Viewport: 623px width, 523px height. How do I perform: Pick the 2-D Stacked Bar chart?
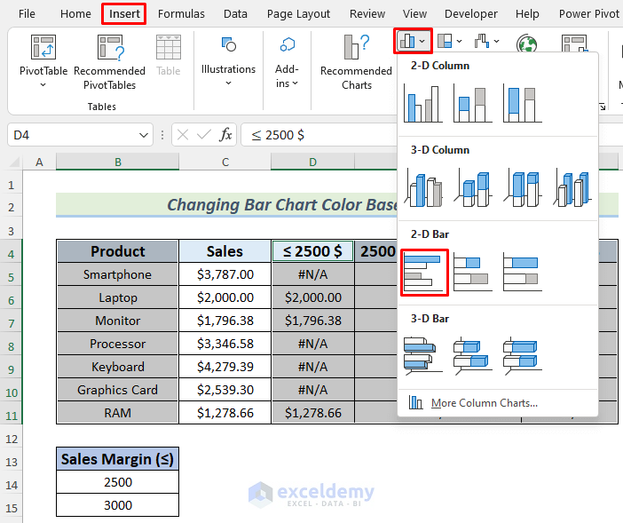point(472,273)
